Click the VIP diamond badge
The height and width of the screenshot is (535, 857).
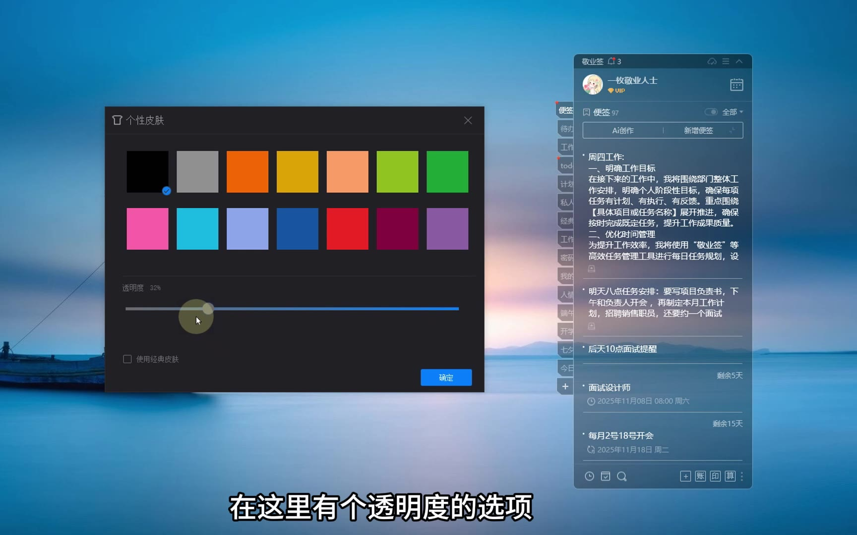tap(616, 91)
